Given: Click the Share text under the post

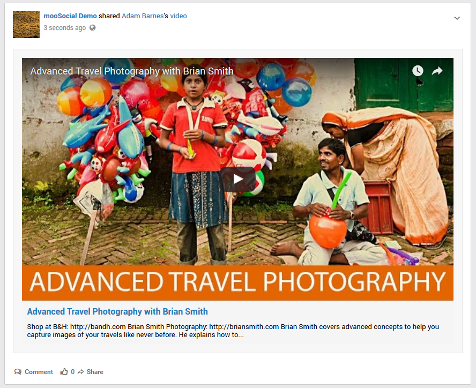Looking at the screenshot, I should (x=95, y=372).
